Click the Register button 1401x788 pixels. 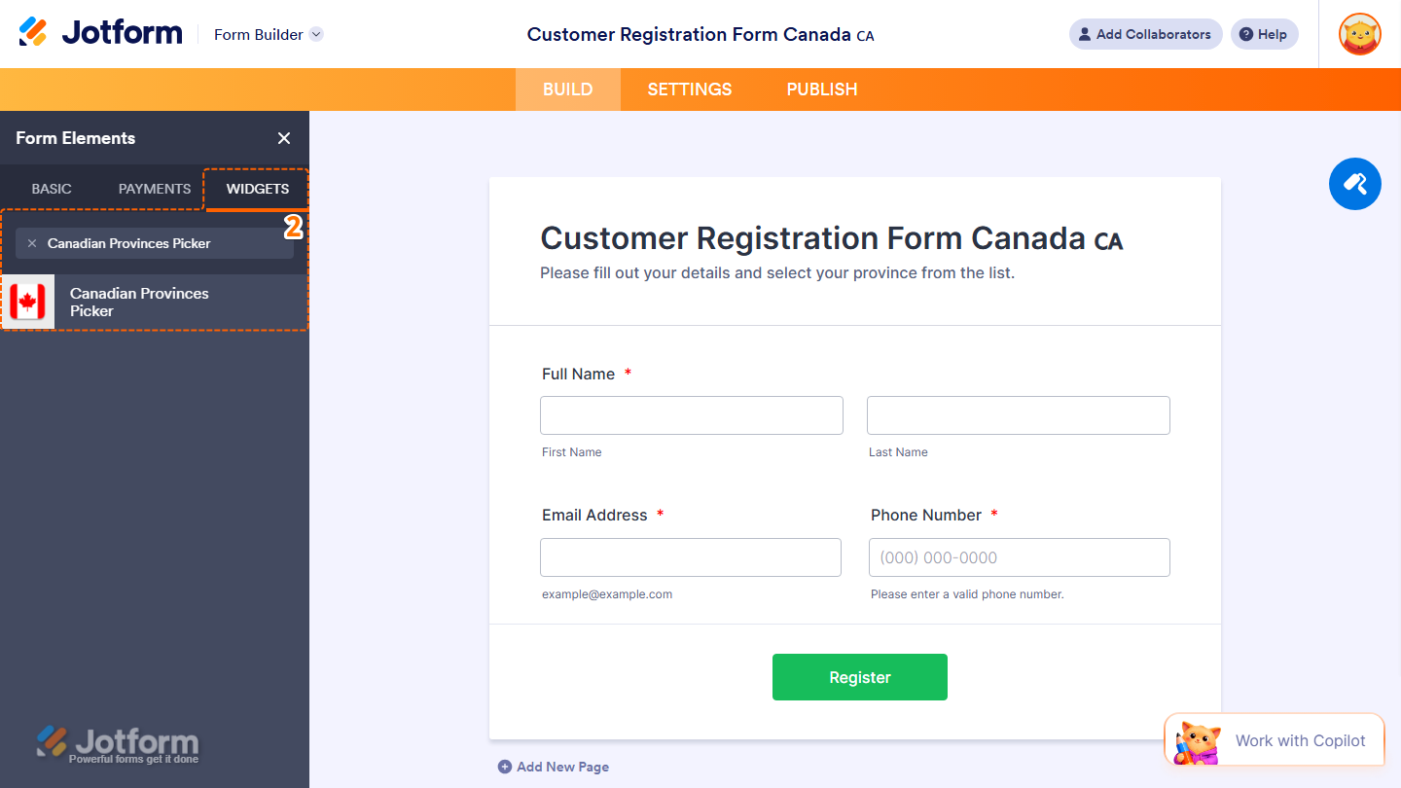point(859,676)
